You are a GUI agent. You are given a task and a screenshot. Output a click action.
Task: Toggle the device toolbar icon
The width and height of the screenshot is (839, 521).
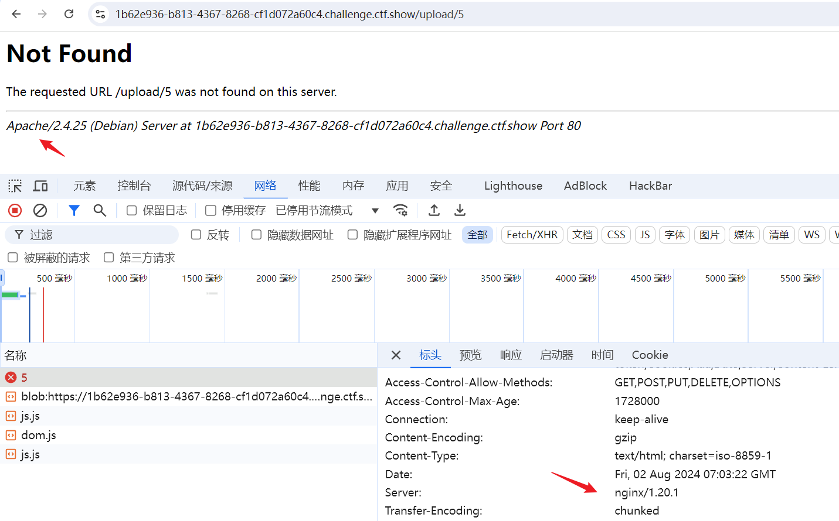coord(40,186)
